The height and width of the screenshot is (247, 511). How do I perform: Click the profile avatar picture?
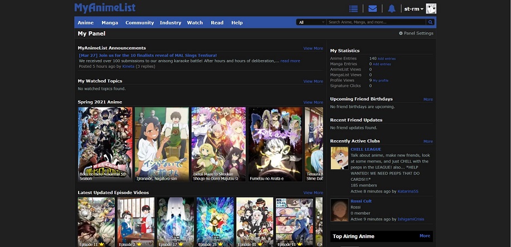[431, 9]
